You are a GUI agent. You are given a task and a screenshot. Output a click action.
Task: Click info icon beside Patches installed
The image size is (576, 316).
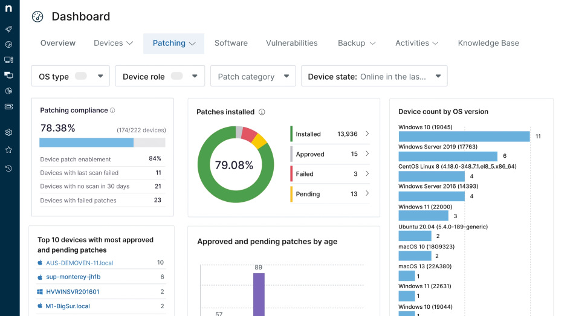[x=262, y=112]
